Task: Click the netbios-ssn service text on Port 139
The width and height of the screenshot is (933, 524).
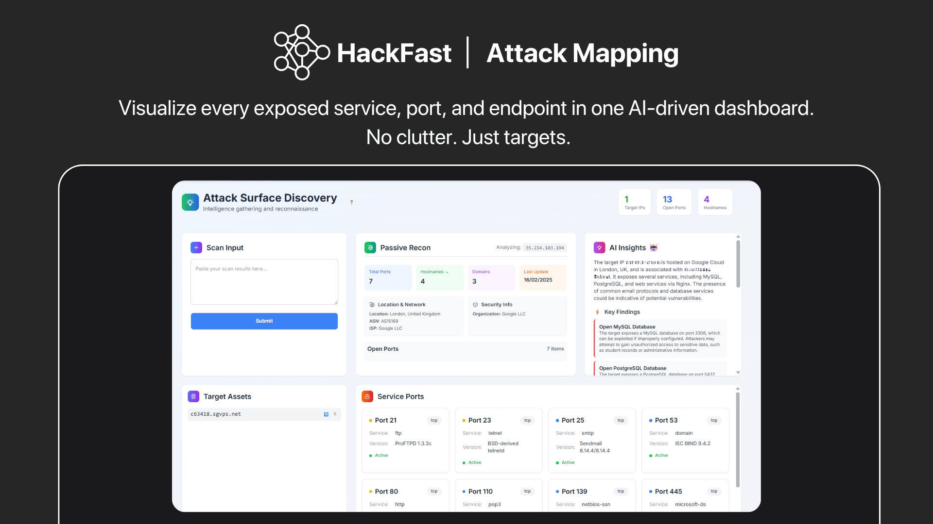Action: click(x=596, y=505)
